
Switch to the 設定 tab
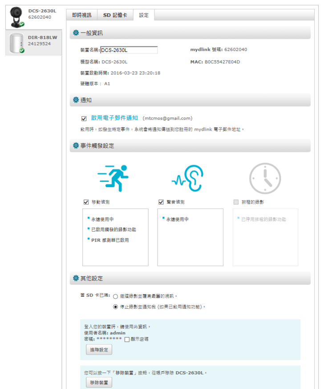pyautogui.click(x=144, y=15)
